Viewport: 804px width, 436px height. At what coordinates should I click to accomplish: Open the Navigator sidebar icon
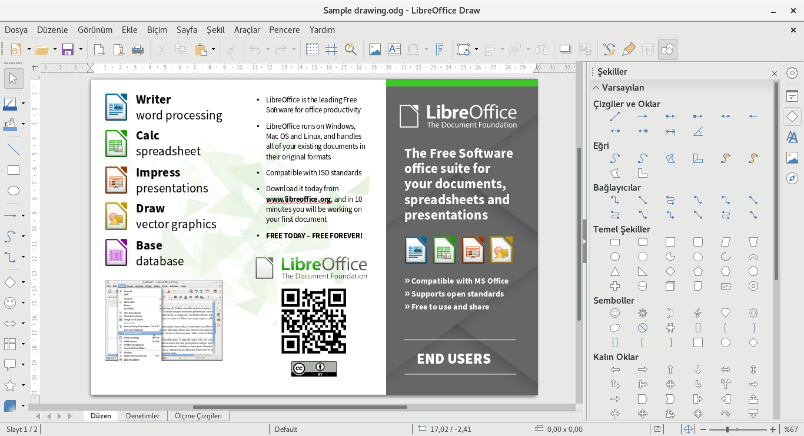[792, 178]
